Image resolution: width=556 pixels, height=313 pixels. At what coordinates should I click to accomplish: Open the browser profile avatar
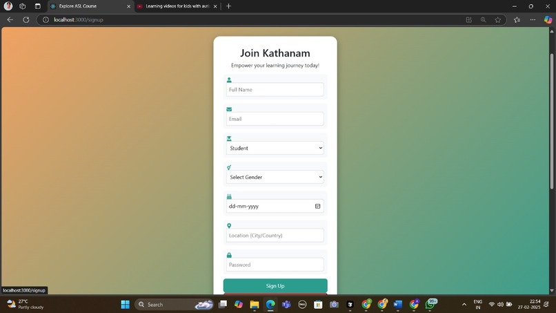8,6
